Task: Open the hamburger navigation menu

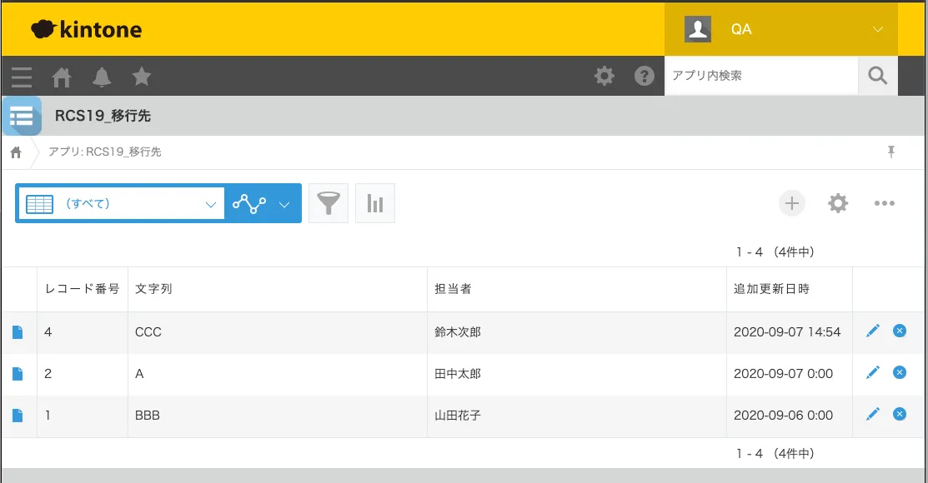Action: (x=22, y=77)
